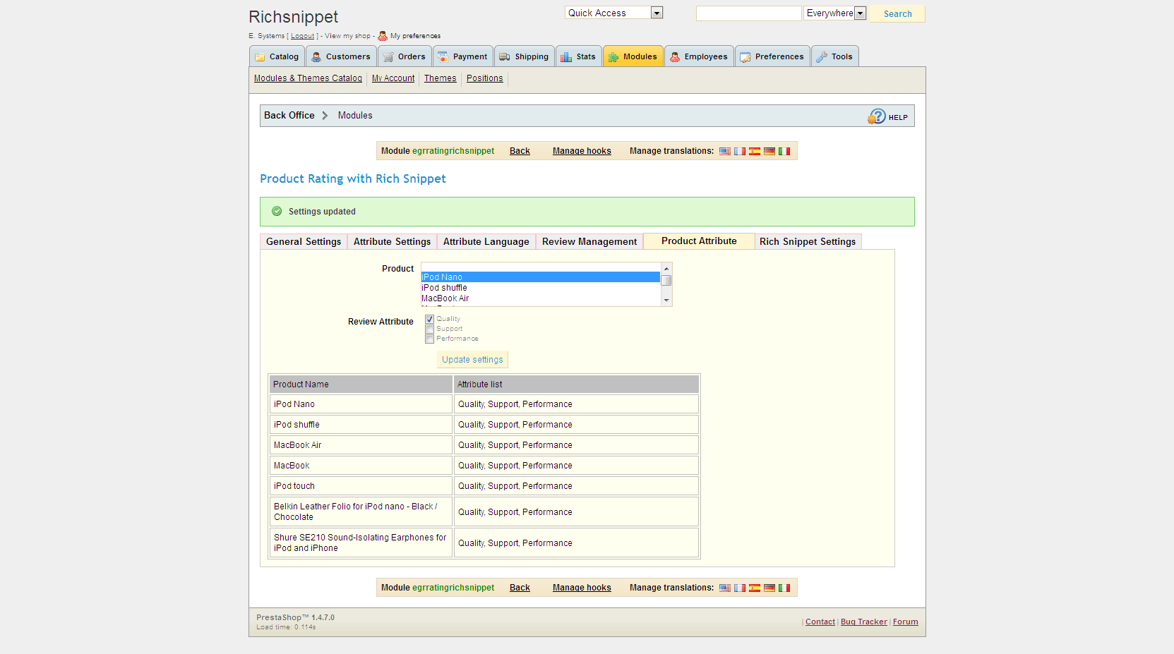Select French flag in bottom module bar
Viewport: 1174px width, 654px height.
tap(740, 588)
